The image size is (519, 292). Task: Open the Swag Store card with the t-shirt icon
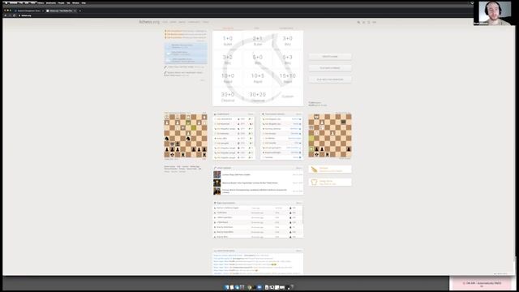coord(330,182)
